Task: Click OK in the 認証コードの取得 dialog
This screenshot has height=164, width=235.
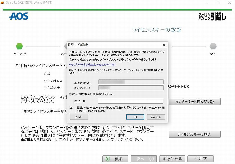Action: [x=135, y=117]
